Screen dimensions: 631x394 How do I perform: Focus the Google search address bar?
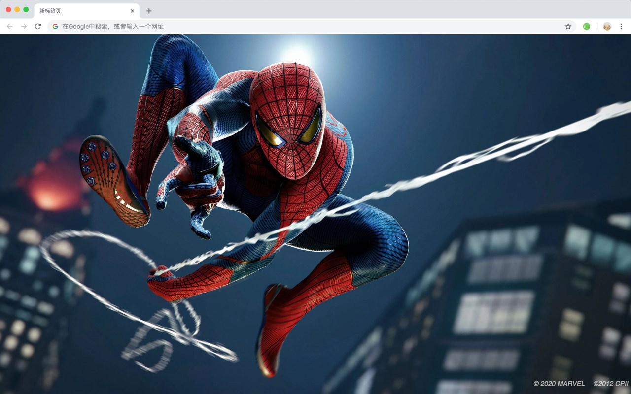click(x=312, y=26)
